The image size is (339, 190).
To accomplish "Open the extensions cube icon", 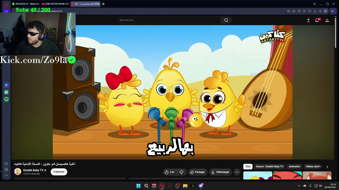I will [x=332, y=11].
